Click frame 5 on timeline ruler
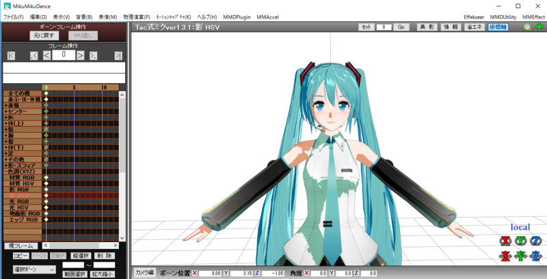547x279 pixels. point(74,87)
